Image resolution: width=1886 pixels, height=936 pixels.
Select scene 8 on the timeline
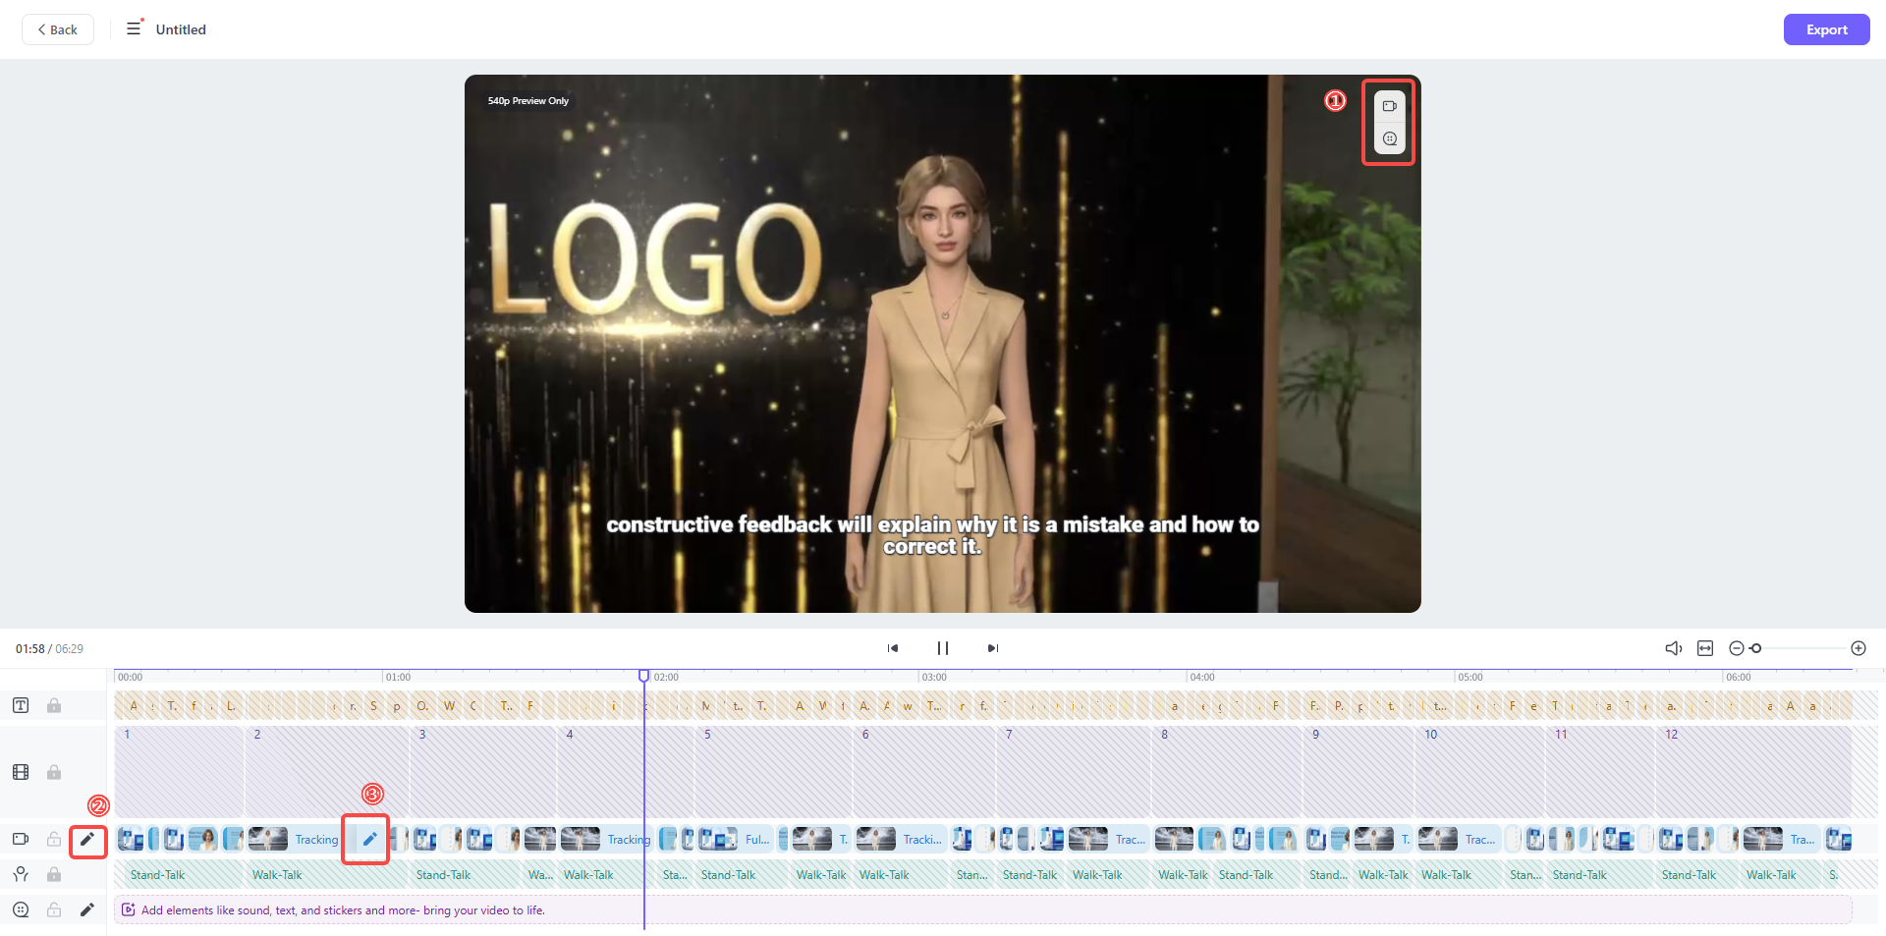1228,772
